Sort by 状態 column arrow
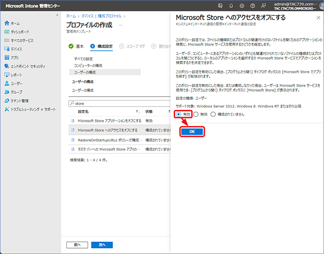 (x=169, y=112)
